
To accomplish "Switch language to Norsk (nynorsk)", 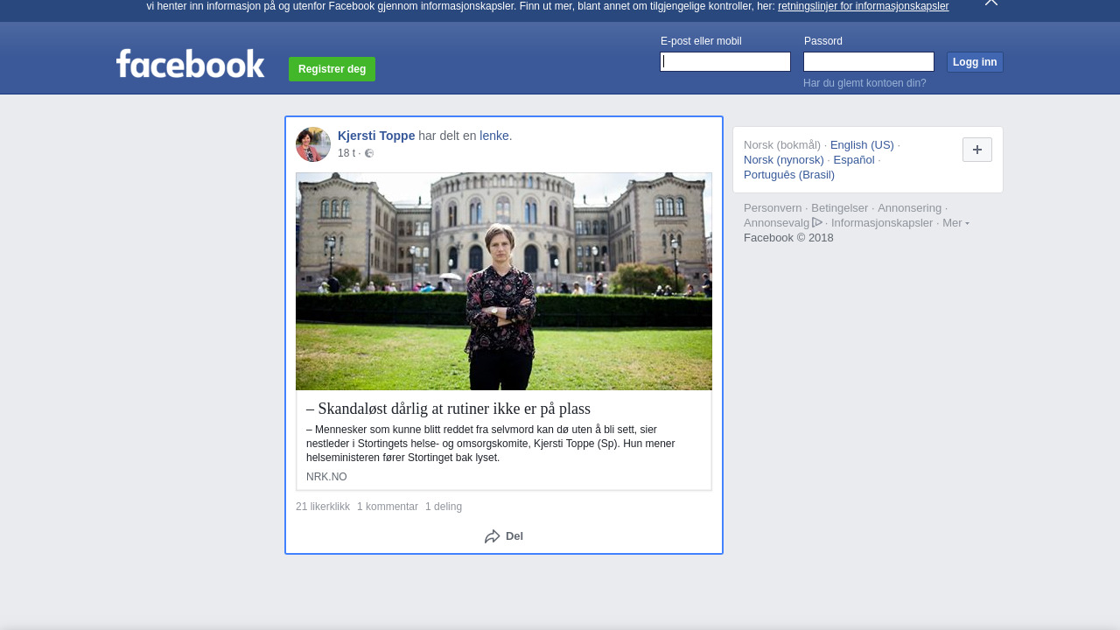I will coord(784,160).
